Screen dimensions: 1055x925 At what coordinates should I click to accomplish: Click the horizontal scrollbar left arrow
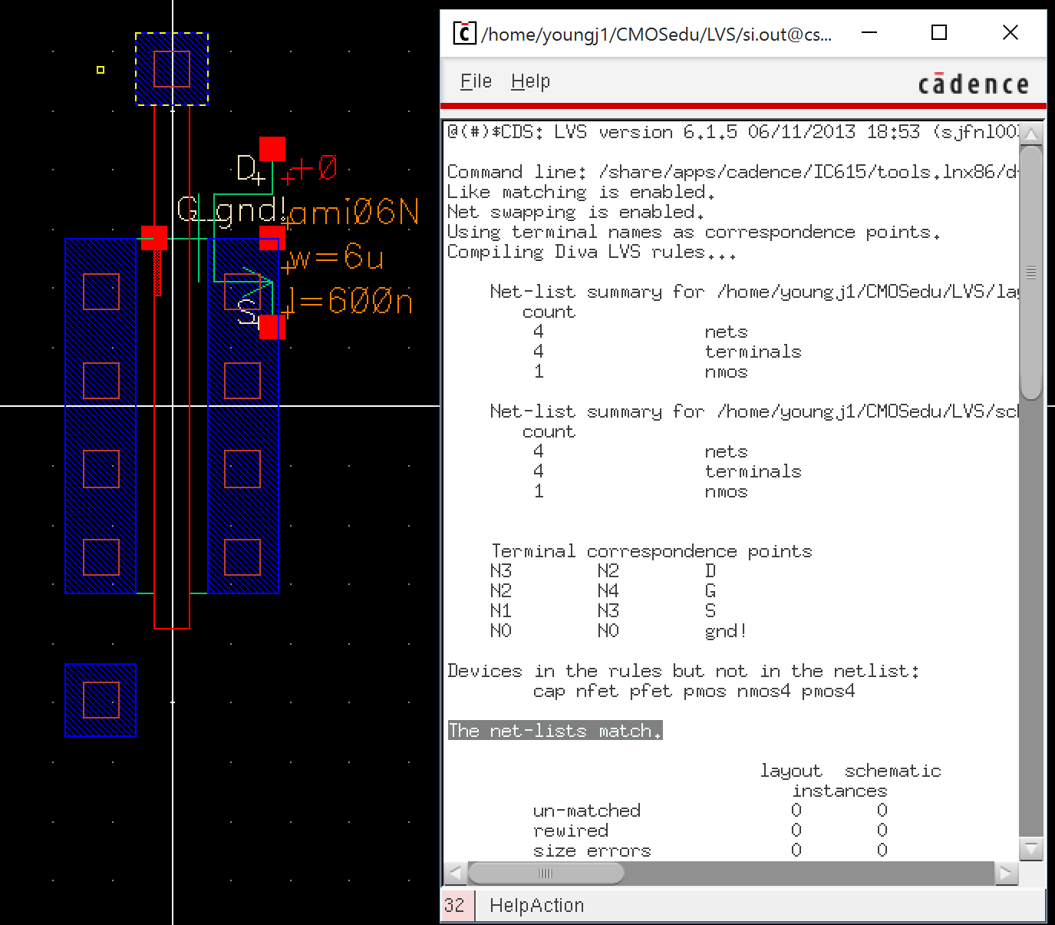pyautogui.click(x=455, y=874)
